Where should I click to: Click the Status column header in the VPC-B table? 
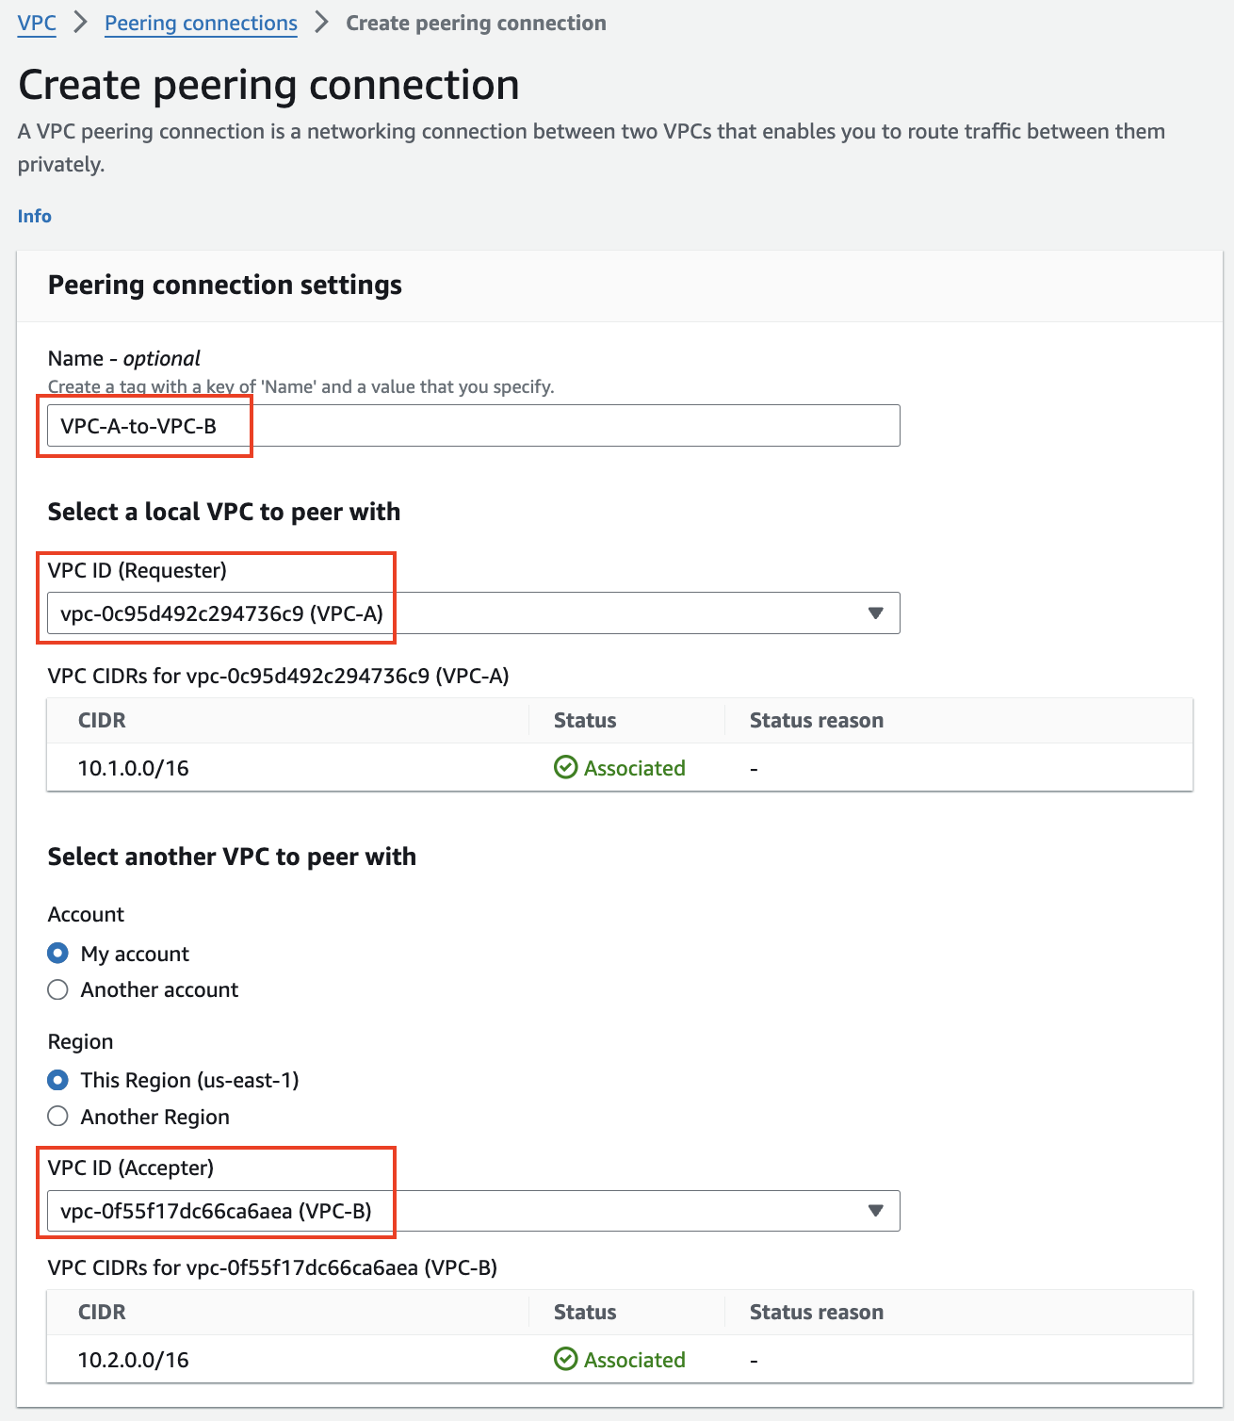585,1313
